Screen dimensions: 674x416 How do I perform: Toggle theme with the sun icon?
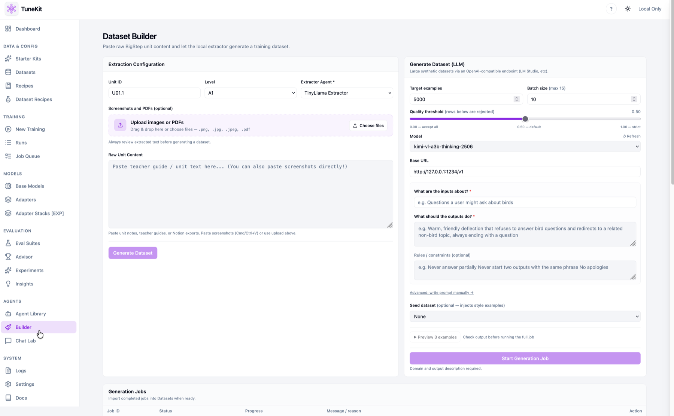click(628, 9)
